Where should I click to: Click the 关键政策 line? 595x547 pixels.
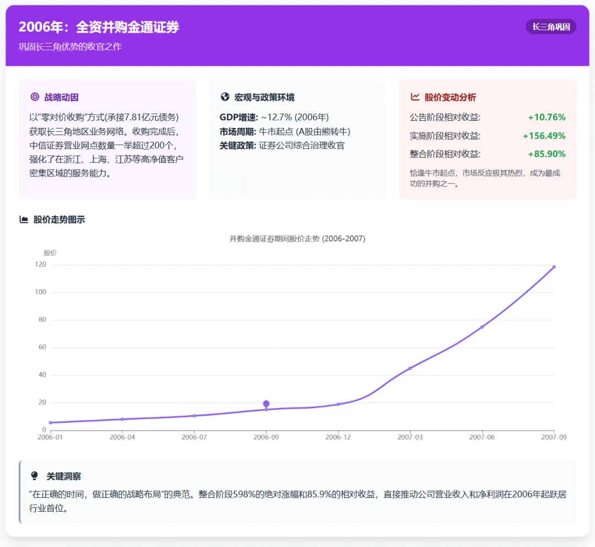click(282, 146)
